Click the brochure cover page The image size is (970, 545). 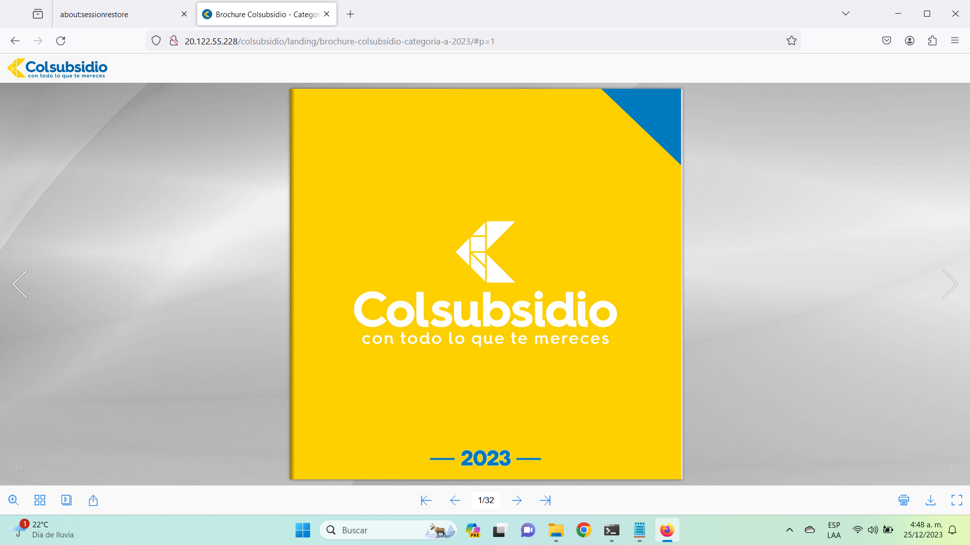486,284
